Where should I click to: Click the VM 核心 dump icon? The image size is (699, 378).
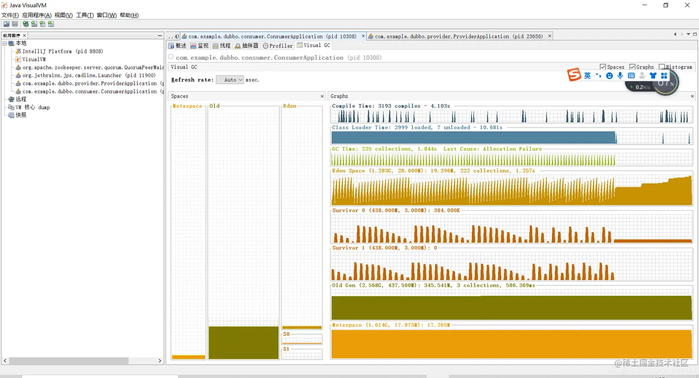point(12,107)
